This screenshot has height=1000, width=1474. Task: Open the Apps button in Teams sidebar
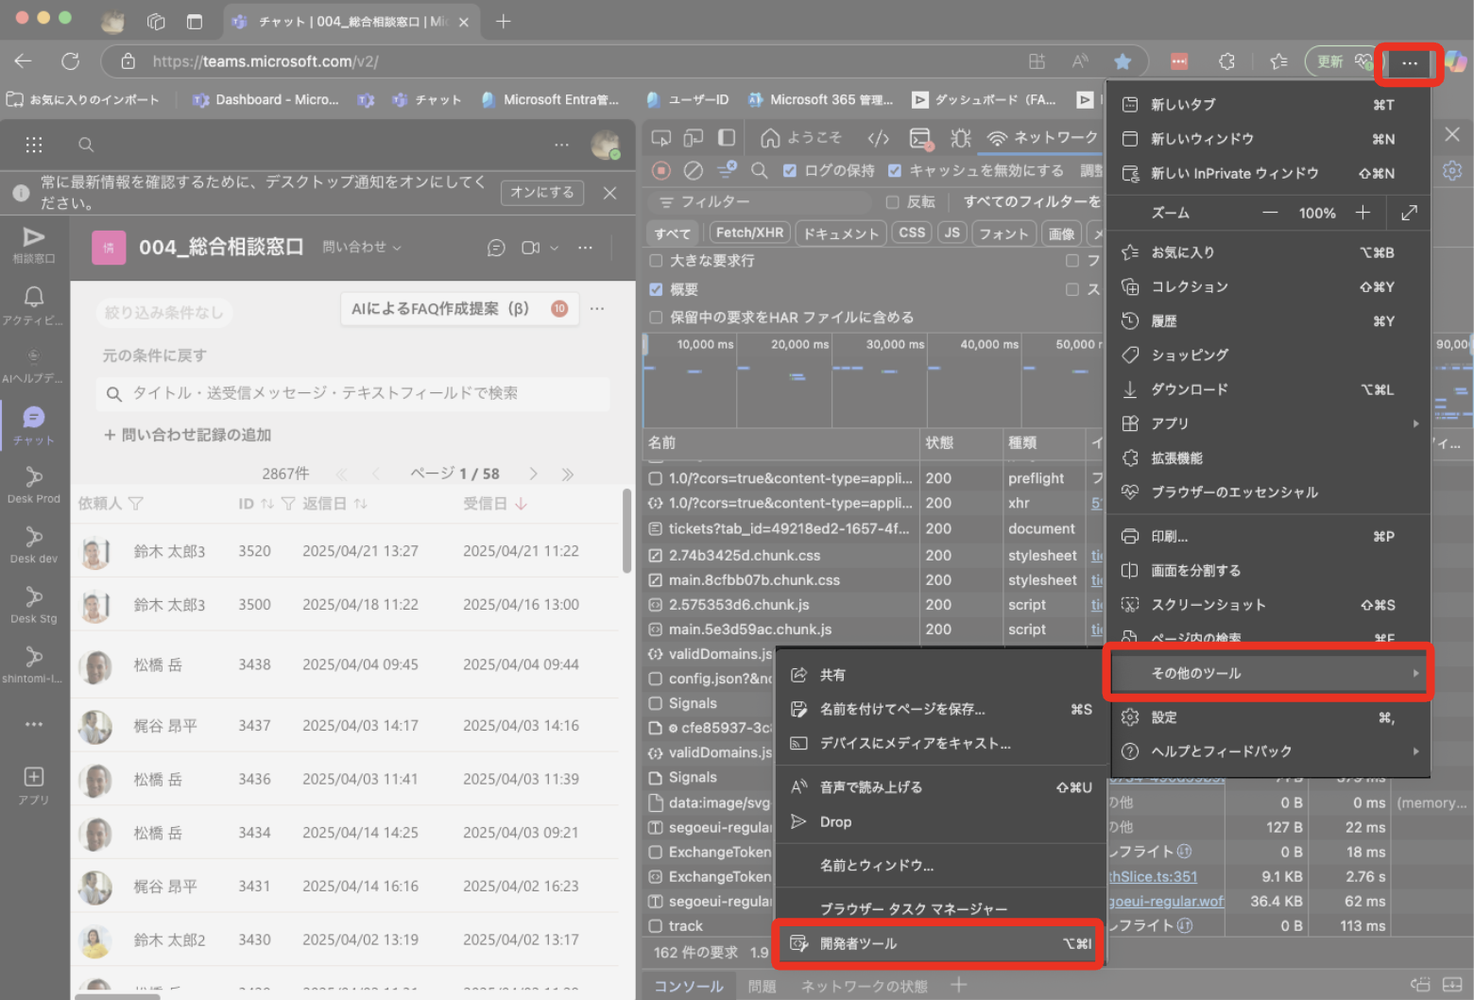(x=33, y=785)
